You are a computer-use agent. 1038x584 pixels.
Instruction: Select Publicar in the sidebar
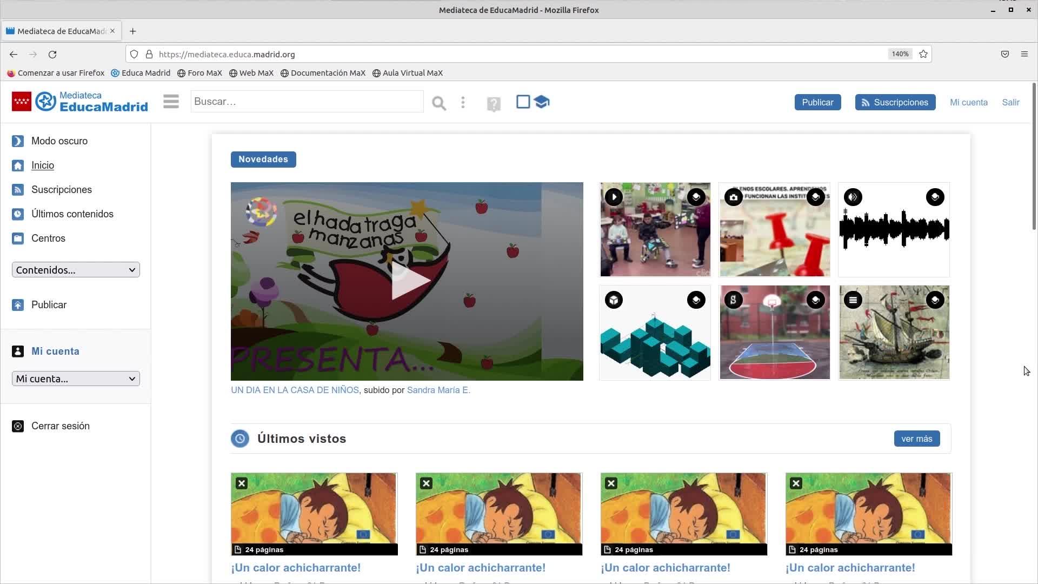pyautogui.click(x=49, y=305)
